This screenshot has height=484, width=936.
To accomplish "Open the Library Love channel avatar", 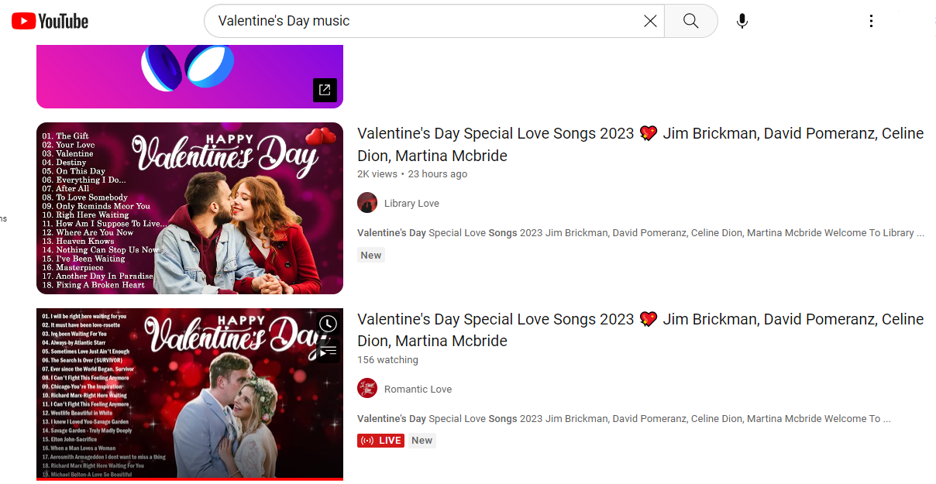I will 367,203.
